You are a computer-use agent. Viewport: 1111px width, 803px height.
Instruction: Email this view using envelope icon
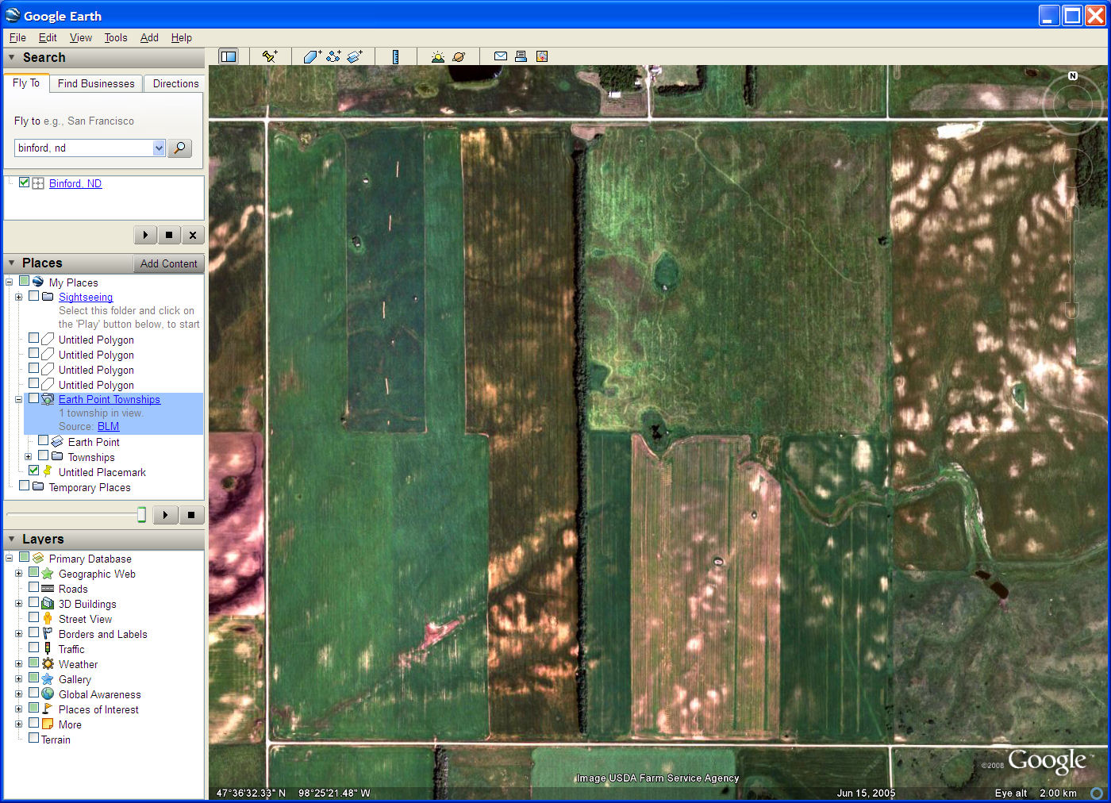tap(501, 56)
